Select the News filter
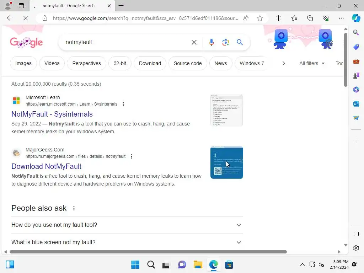 (220, 63)
